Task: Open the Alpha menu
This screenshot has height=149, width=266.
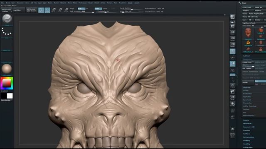Action: pos(2,3)
